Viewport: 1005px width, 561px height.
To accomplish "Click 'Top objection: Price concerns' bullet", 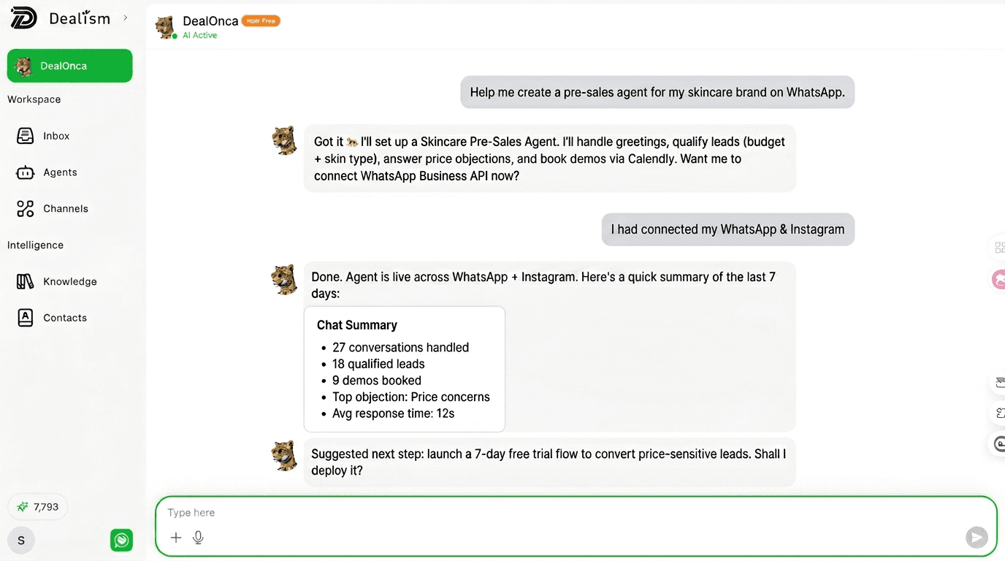I will click(411, 397).
